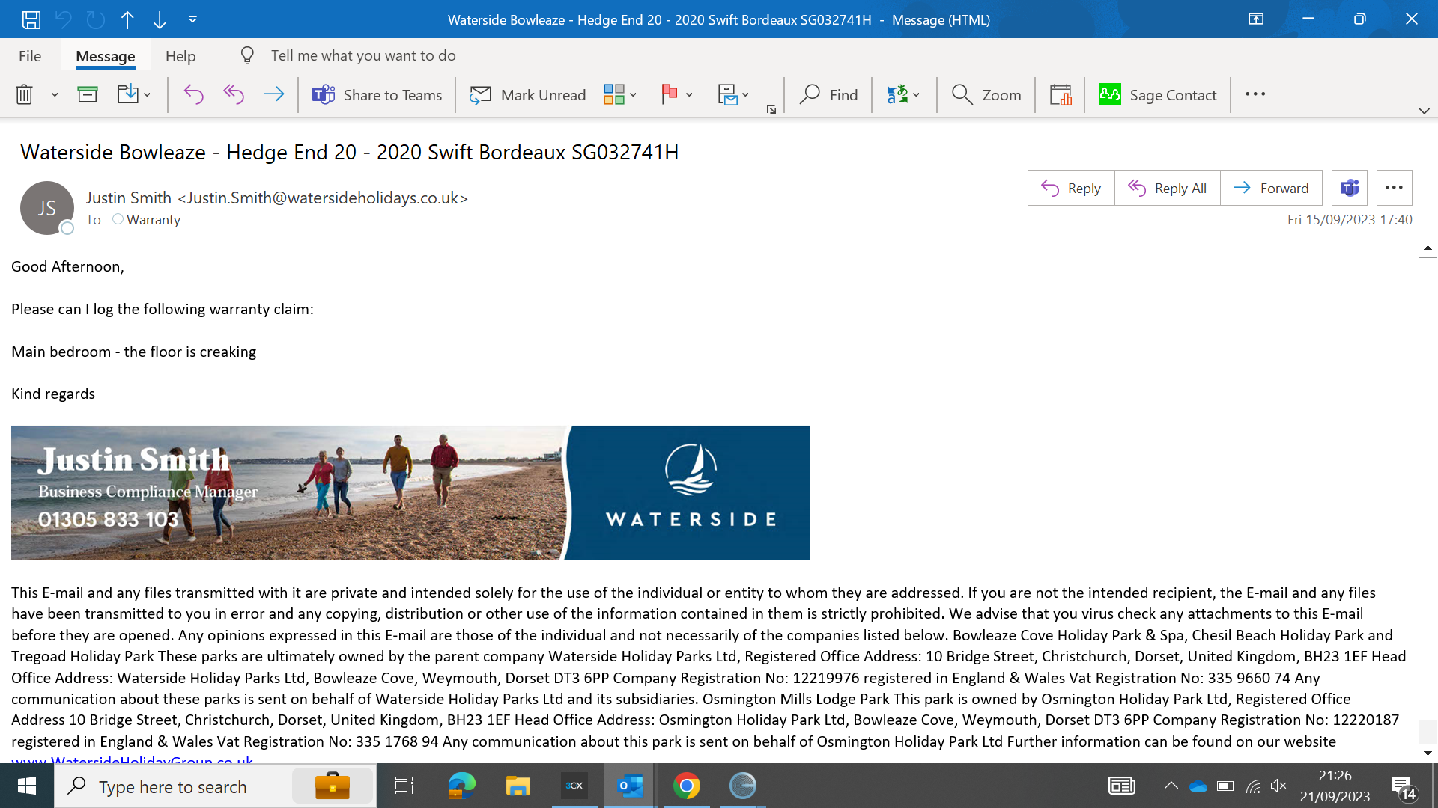Viewport: 1438px width, 808px height.
Task: Click the Delete trash icon in ribbon
Action: click(24, 95)
